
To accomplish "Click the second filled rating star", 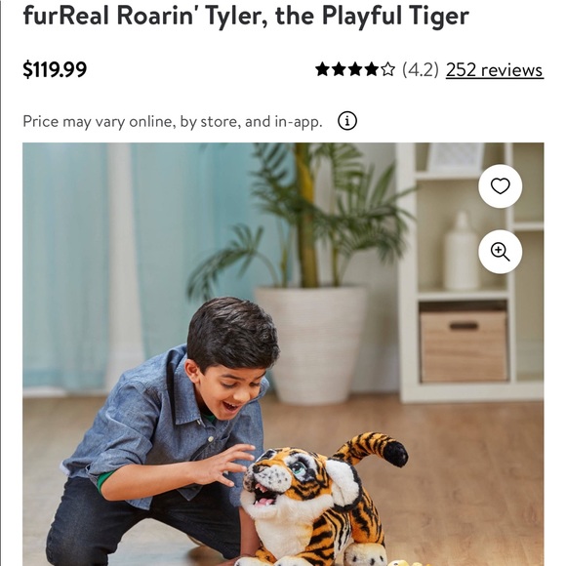I will pyautogui.click(x=339, y=69).
